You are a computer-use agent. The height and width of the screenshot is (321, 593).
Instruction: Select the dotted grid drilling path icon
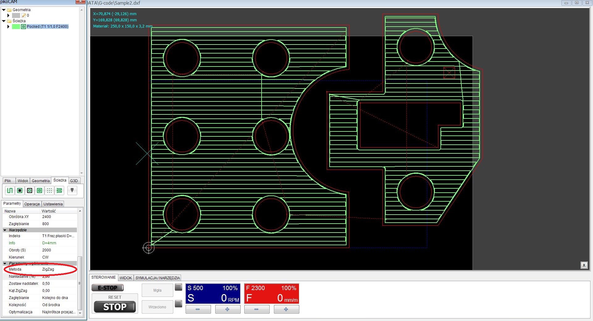(x=49, y=190)
